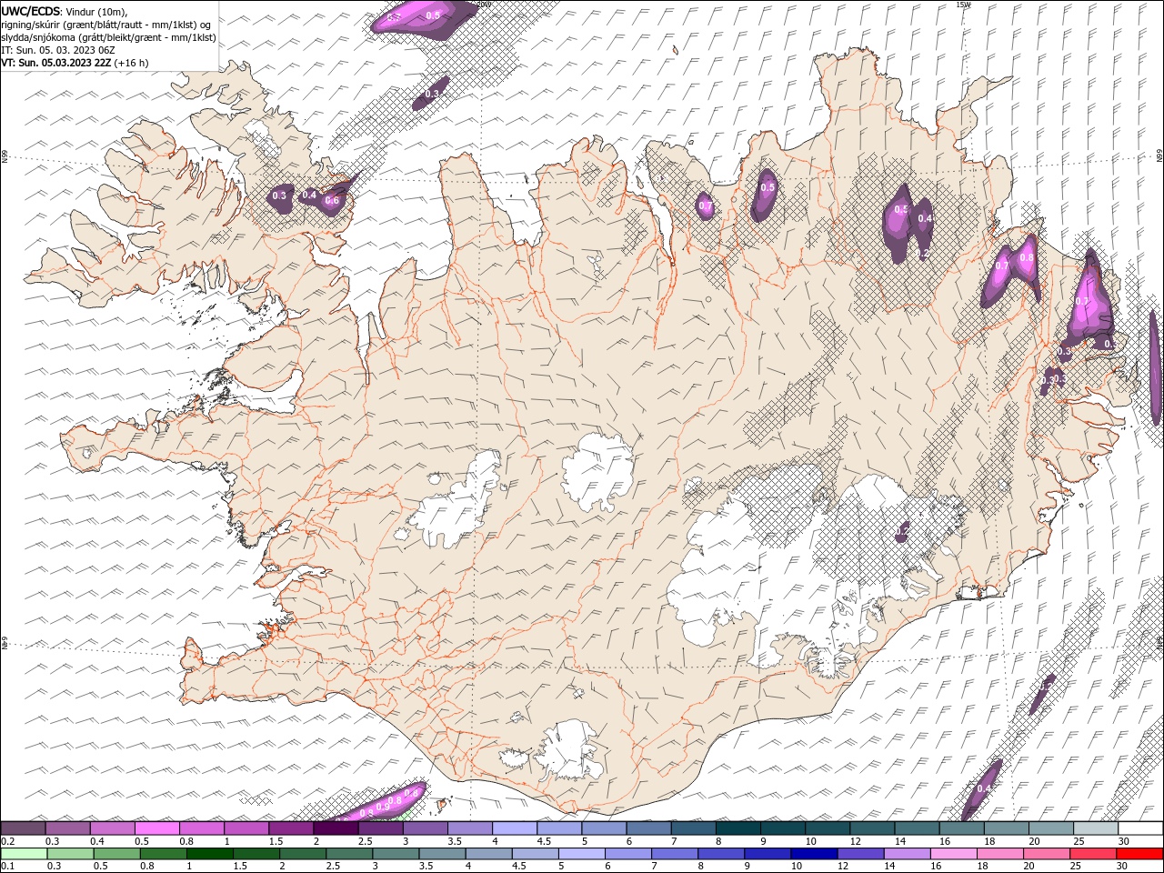The width and height of the screenshot is (1164, 873).
Task: Click the 10 dark blue swatch, lower legend row
Action: [x=814, y=854]
